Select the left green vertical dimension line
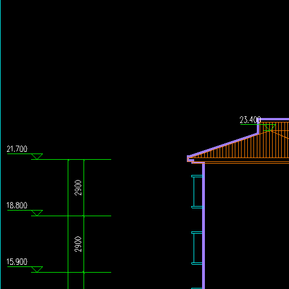This screenshot has width=289, height=289. click(68, 224)
